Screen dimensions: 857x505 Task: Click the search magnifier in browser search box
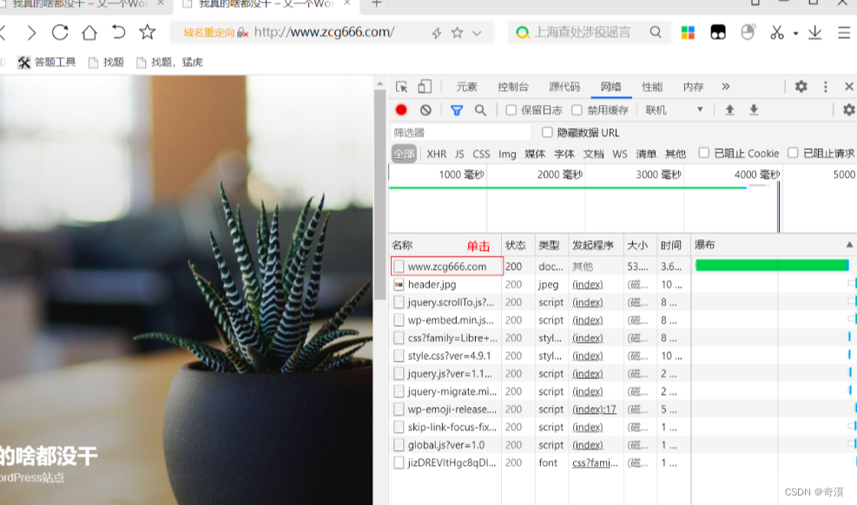pos(656,33)
